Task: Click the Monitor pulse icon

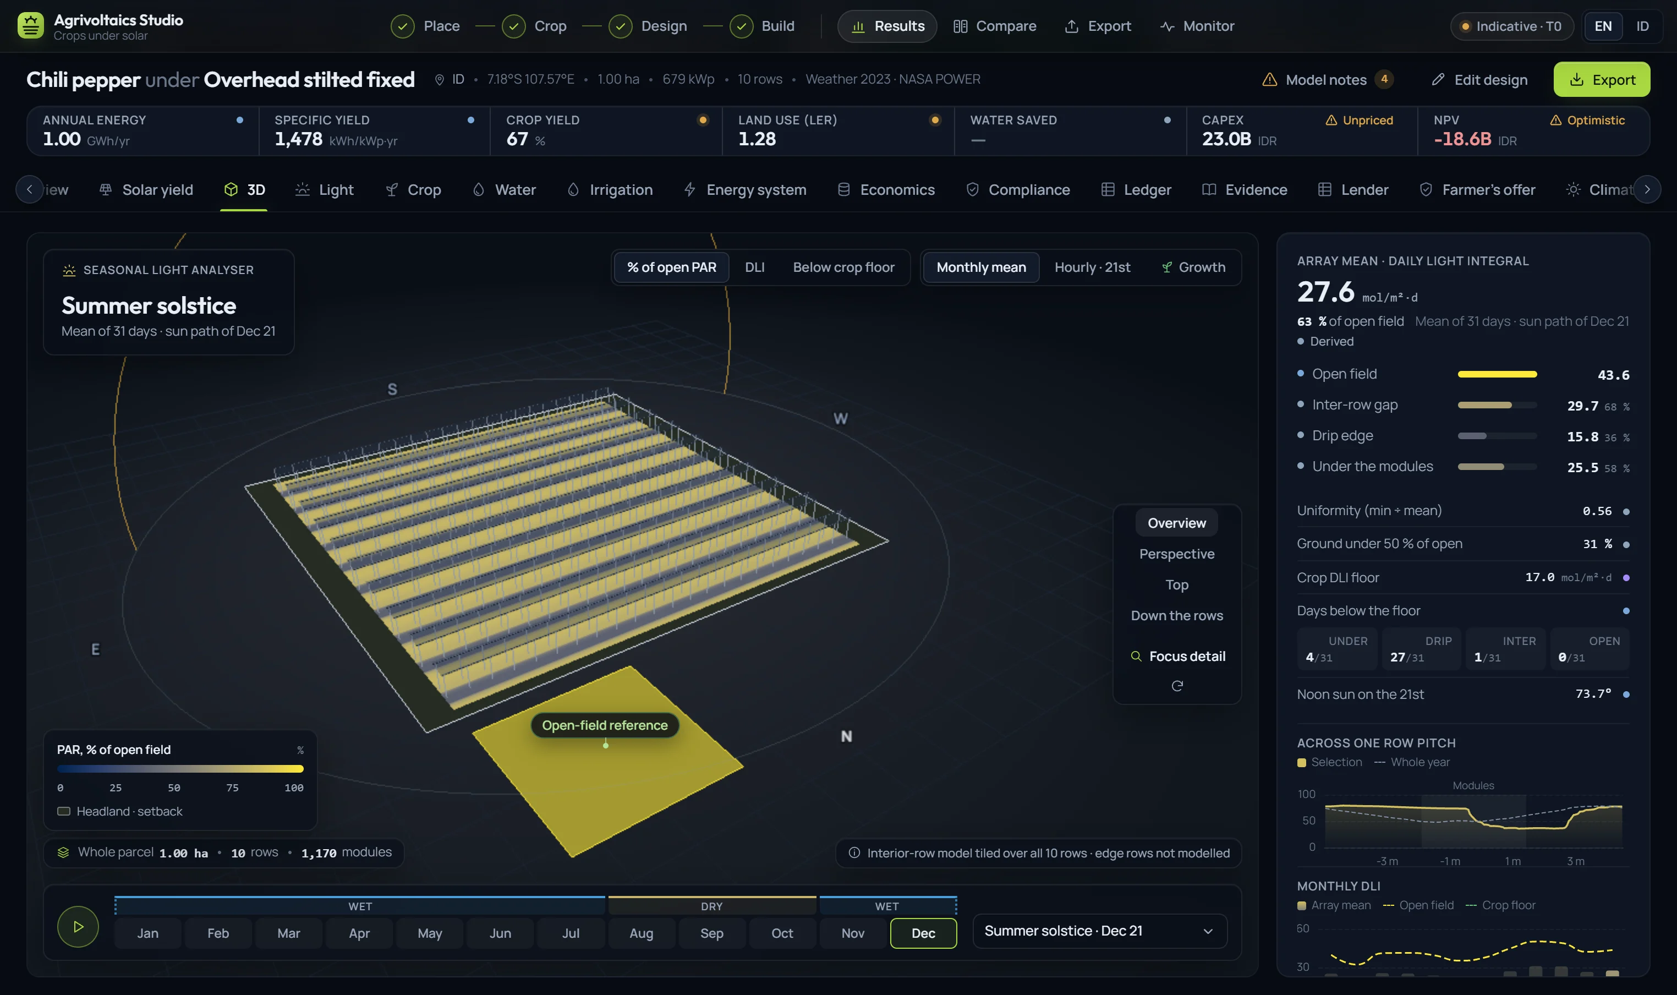Action: (1167, 26)
